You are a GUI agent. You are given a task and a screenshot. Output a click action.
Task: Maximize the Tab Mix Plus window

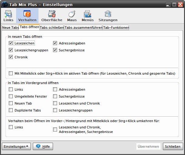click(x=174, y=5)
